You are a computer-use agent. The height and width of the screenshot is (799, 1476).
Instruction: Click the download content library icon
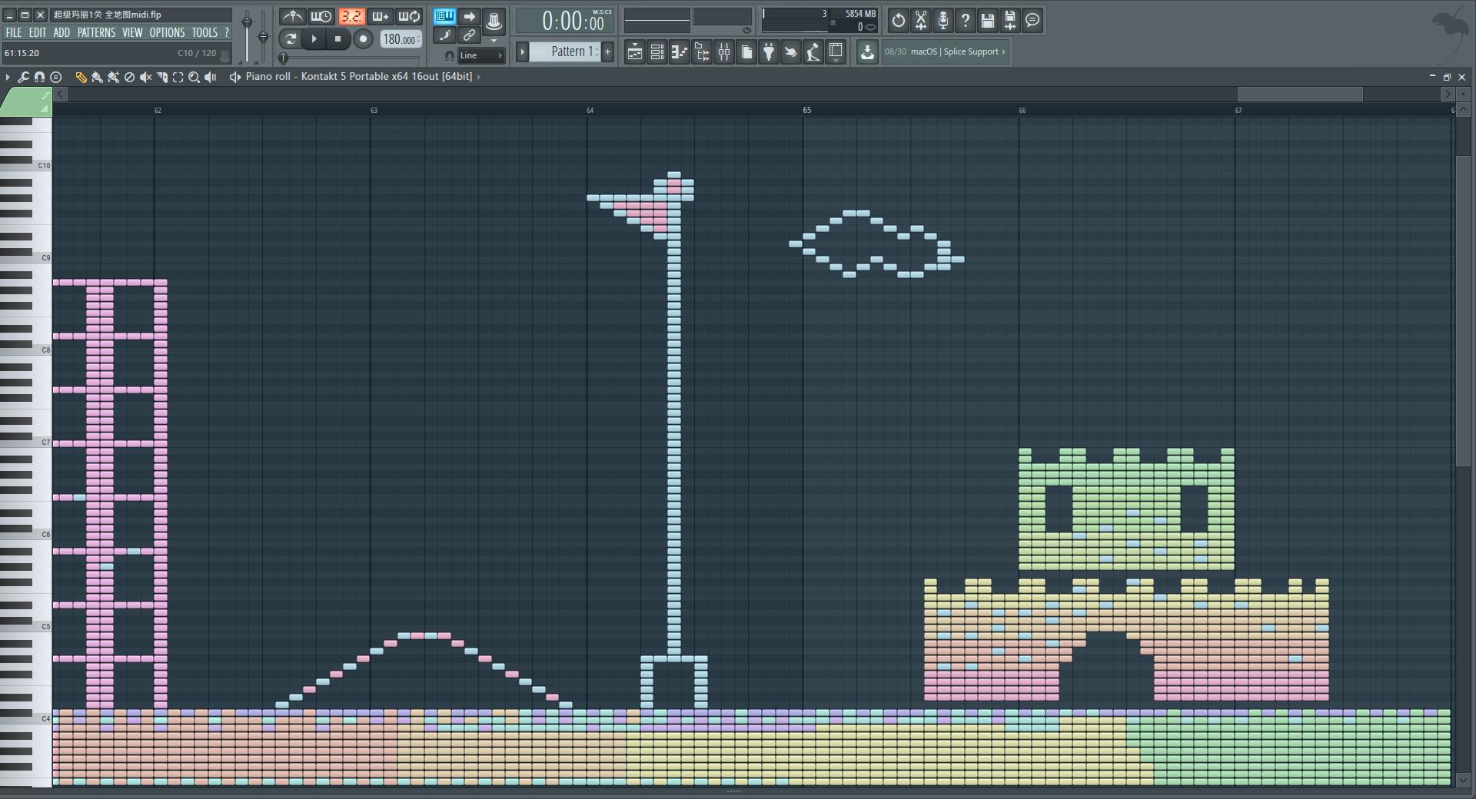point(867,52)
